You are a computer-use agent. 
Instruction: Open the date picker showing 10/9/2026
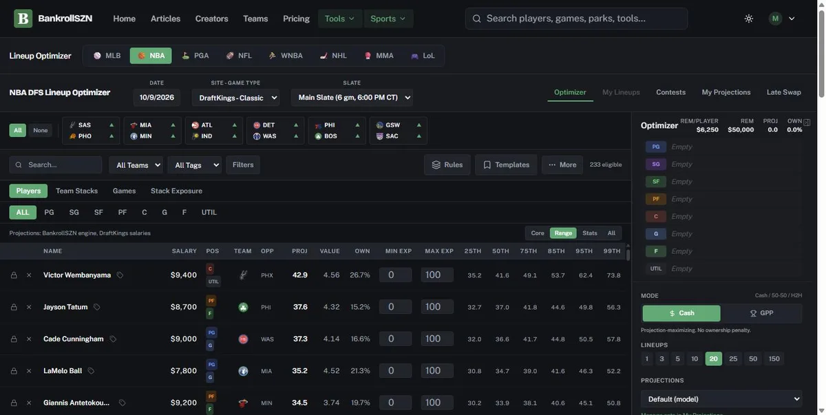(x=157, y=98)
